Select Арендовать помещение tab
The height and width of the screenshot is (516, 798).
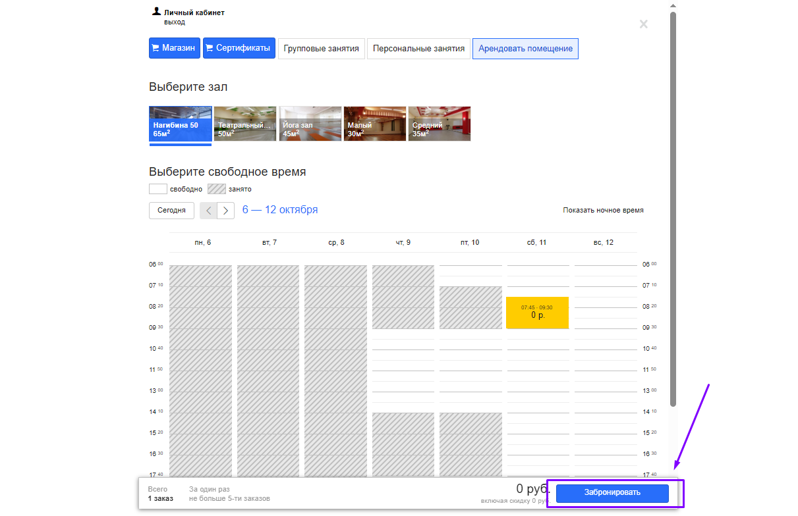[x=525, y=48]
